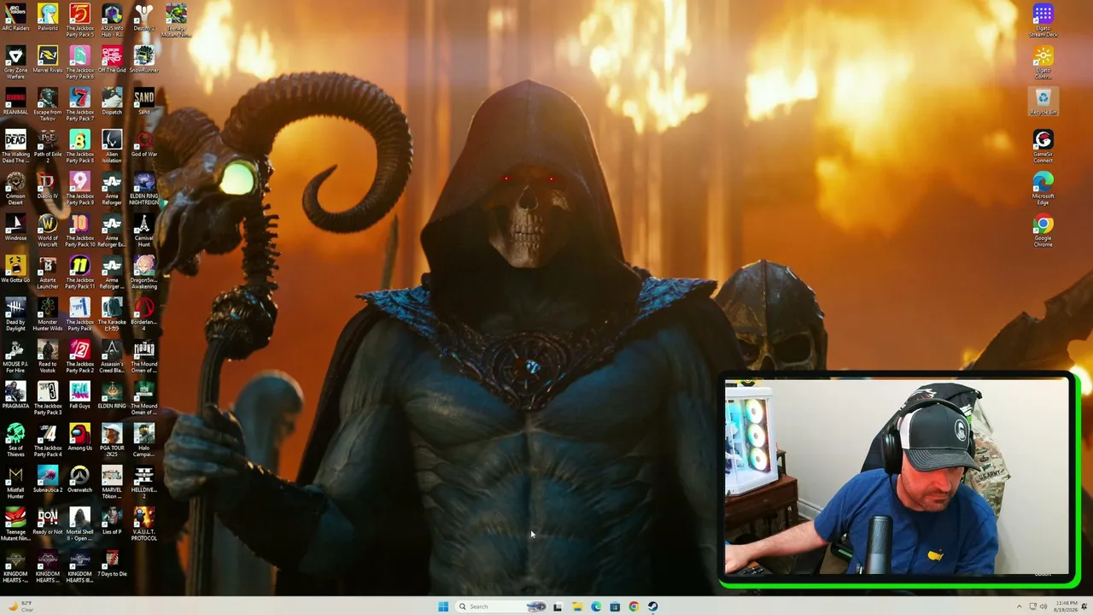
Task: Click the Microsoft Edge desktop shortcut
Action: point(1043,188)
